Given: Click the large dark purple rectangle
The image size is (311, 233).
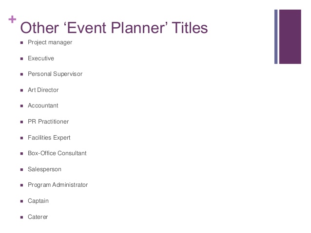Looking at the screenshot, I should (x=290, y=36).
